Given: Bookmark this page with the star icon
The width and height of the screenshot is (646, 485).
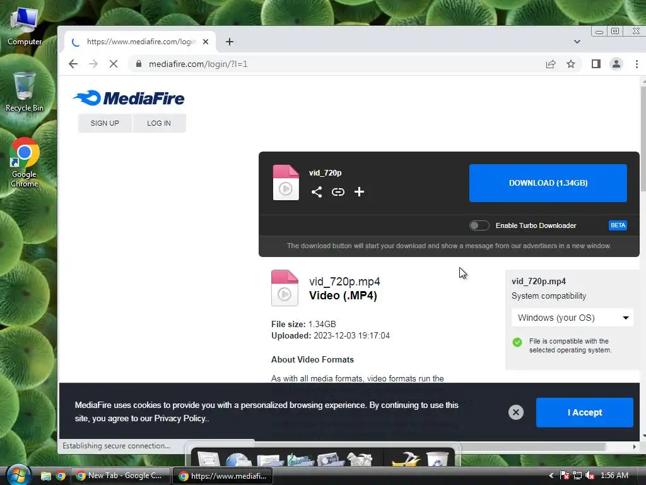Looking at the screenshot, I should point(570,64).
